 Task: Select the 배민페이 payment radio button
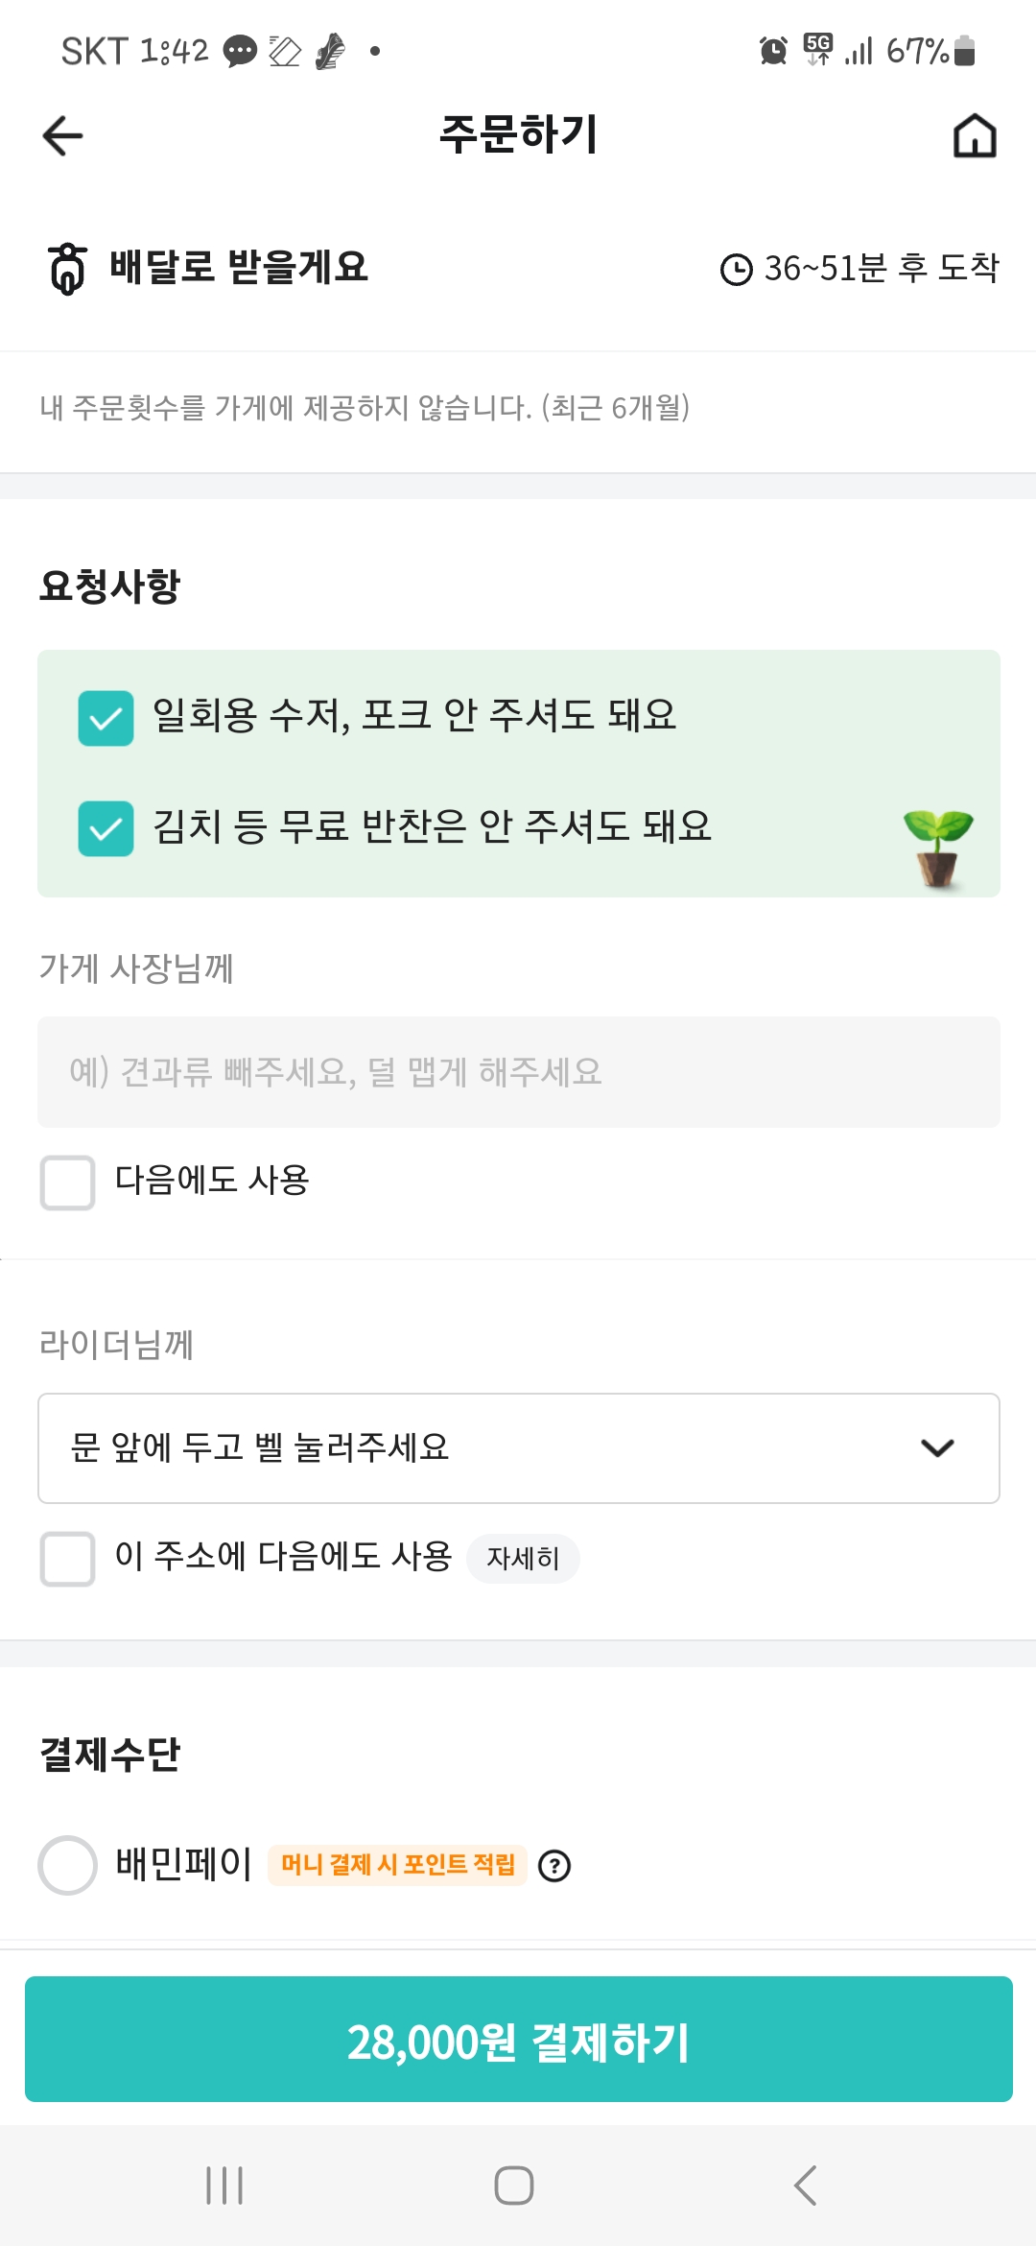coord(67,1865)
